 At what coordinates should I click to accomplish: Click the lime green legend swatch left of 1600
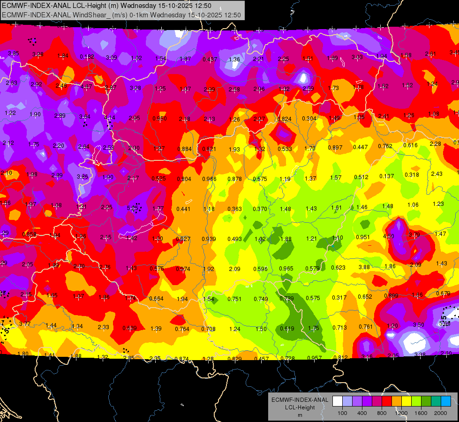click(x=416, y=401)
